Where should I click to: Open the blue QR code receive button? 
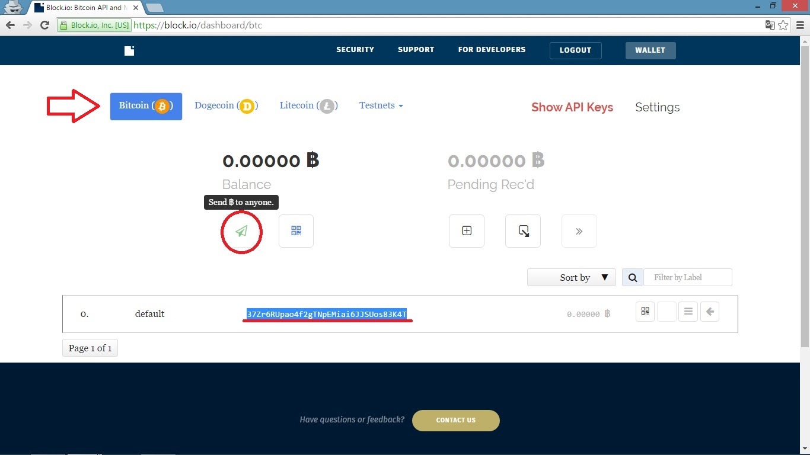tap(296, 231)
